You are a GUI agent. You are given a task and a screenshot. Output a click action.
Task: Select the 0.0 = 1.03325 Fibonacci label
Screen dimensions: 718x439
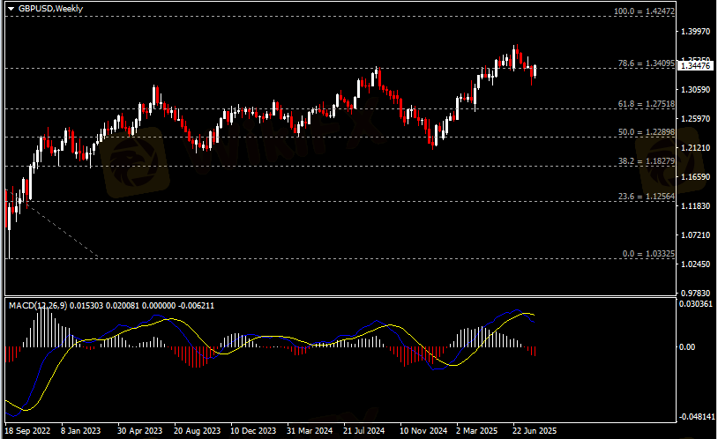(x=648, y=253)
